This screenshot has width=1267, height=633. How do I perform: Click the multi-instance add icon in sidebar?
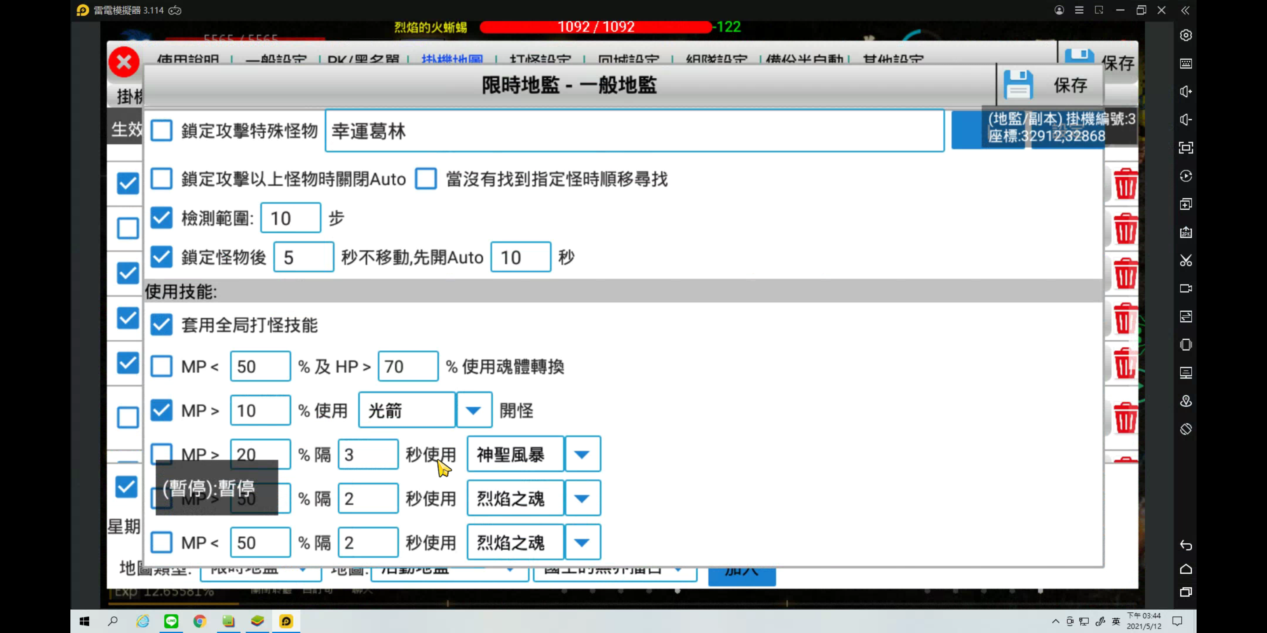[x=1186, y=204]
